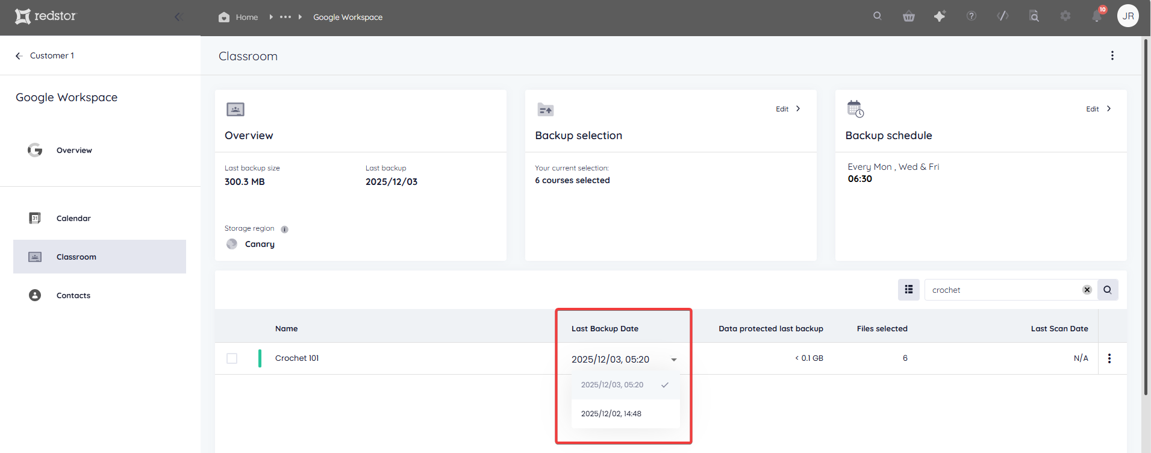Sort by Last Backup Date column header

click(605, 328)
